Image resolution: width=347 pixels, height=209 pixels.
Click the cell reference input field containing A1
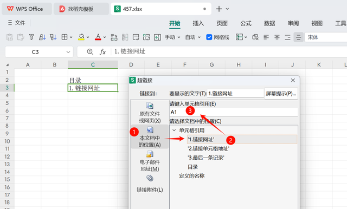(234, 112)
